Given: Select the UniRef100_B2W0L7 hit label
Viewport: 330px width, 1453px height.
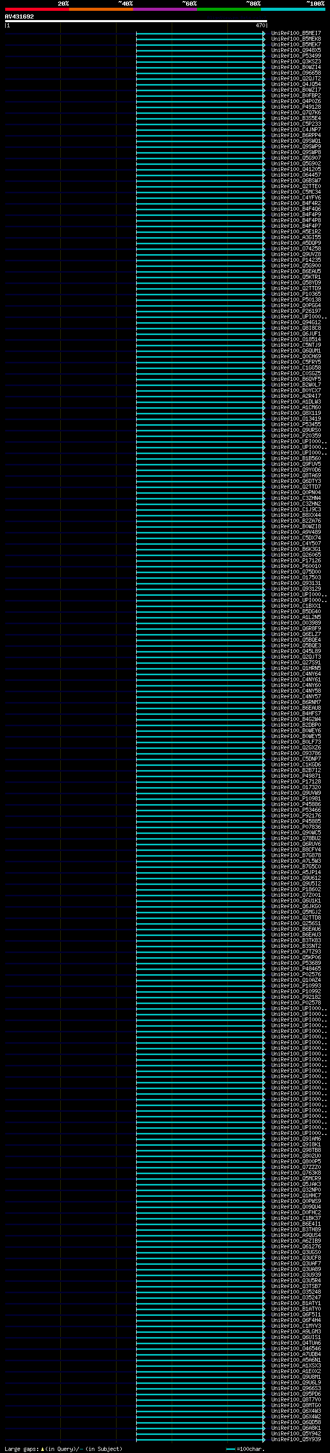Looking at the screenshot, I should point(295,385).
